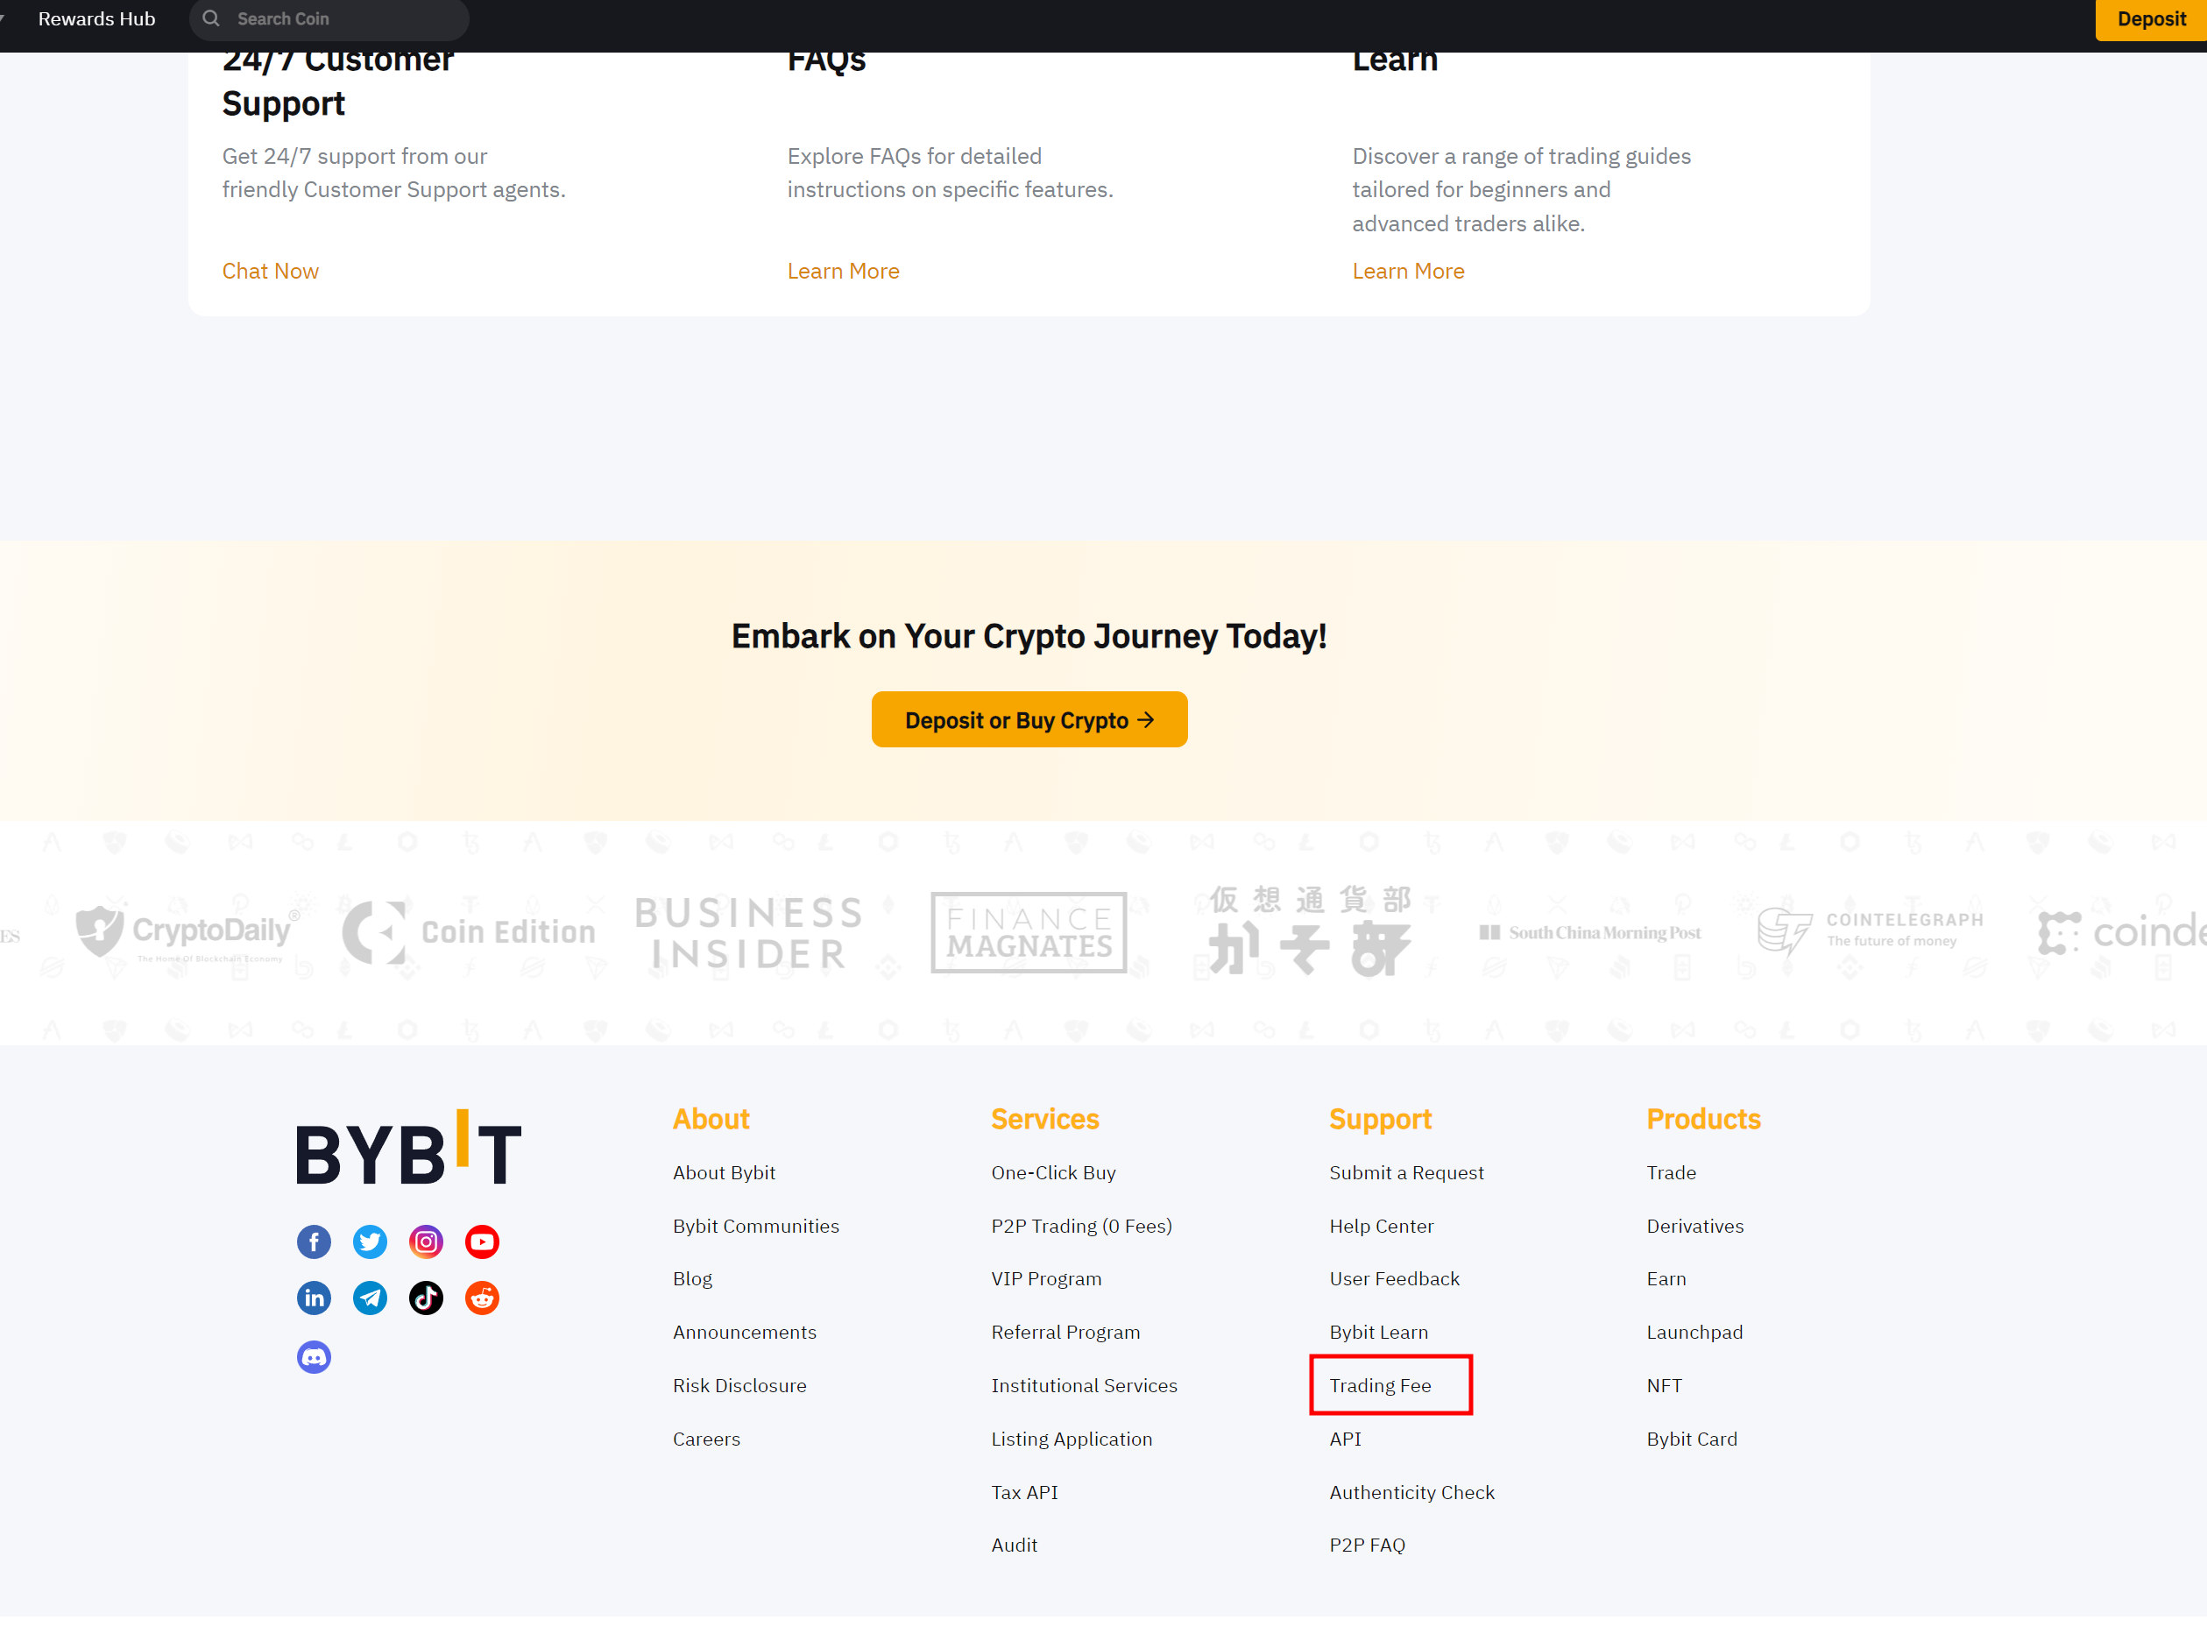Open the LinkedIn social icon
2207x1627 pixels.
click(x=313, y=1298)
